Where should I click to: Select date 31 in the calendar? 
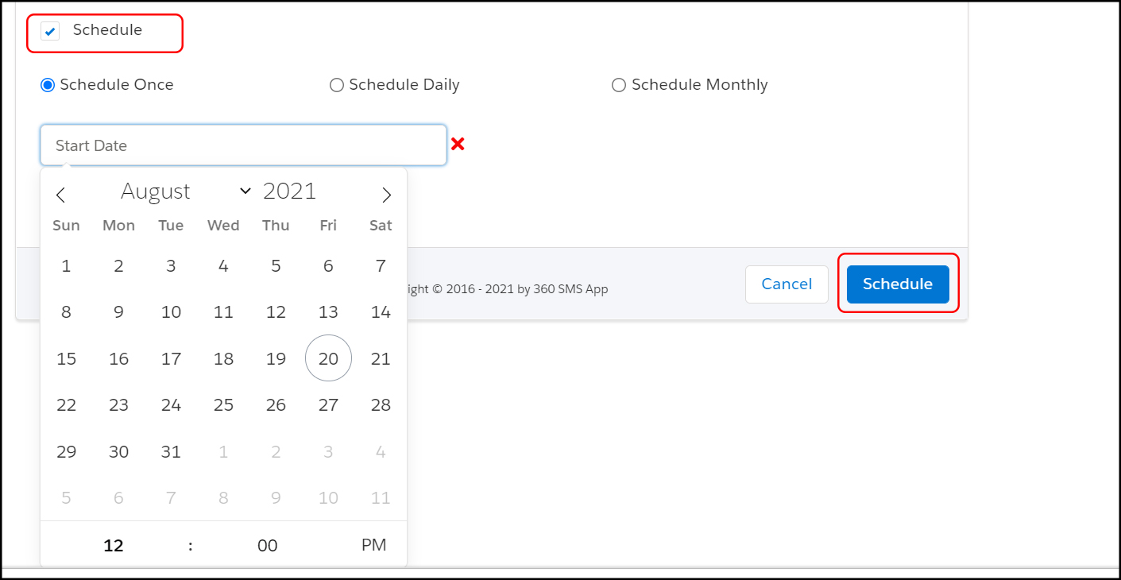tap(171, 452)
